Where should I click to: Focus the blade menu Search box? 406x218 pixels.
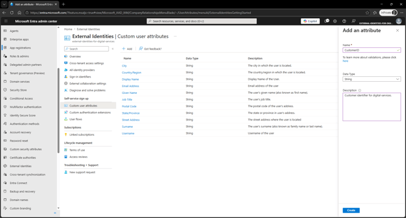pyautogui.click(x=87, y=48)
